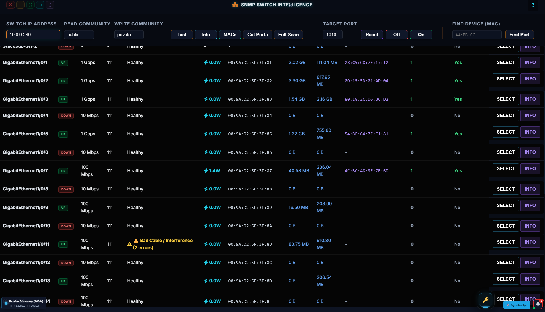Select port GigabitEthernet1/0/4

(x=506, y=116)
